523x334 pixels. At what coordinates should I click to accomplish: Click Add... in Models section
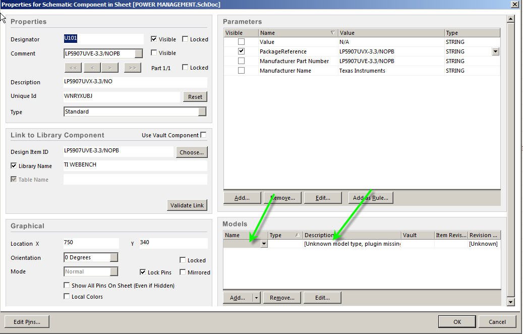(x=238, y=297)
